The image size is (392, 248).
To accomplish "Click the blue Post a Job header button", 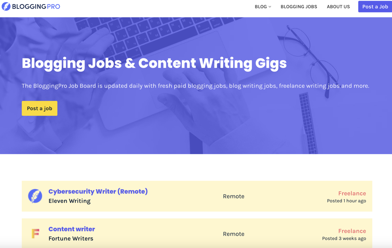I will click(x=375, y=7).
